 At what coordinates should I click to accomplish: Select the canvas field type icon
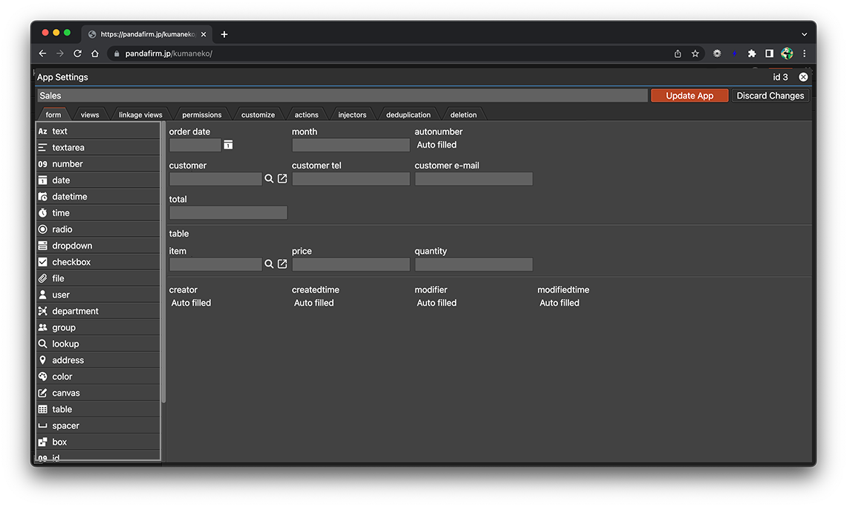43,393
